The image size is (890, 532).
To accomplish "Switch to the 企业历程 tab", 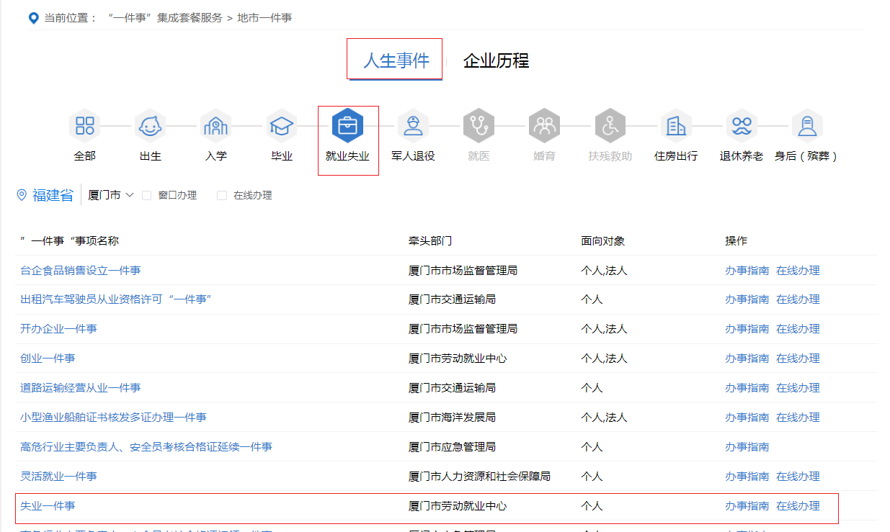I will [x=496, y=60].
